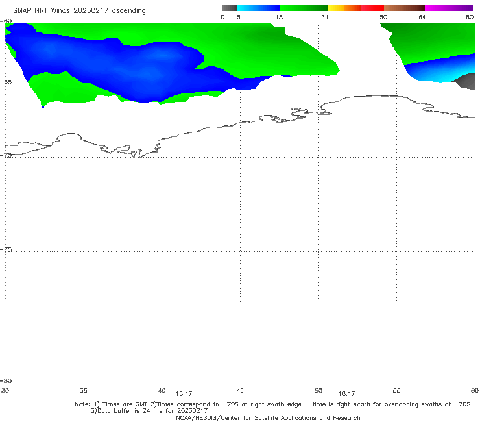
Task: Click the latitude label "-80"
Action: coord(6,380)
